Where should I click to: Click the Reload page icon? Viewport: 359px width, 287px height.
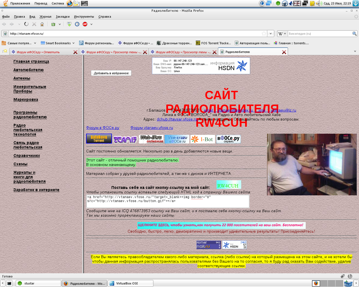coord(26,24)
